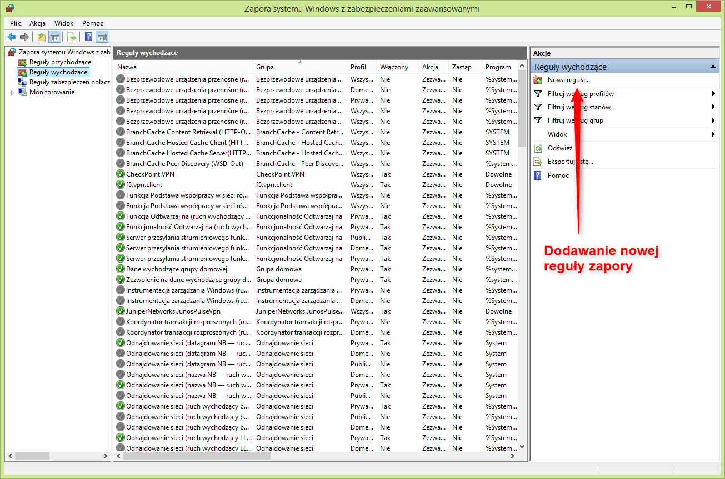Open the Plik menu
This screenshot has width=725, height=479.
point(16,23)
